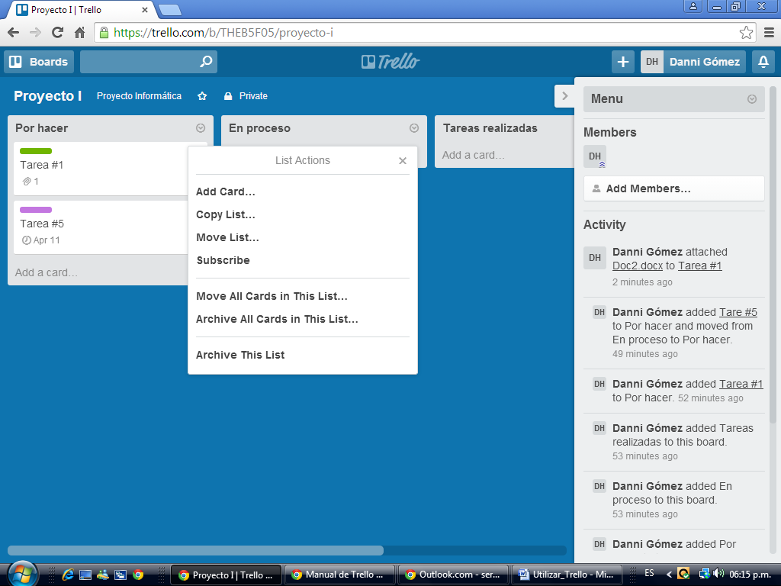Image resolution: width=781 pixels, height=586 pixels.
Task: Click the attachment paperclip badge on Tarea #1
Action: click(31, 182)
